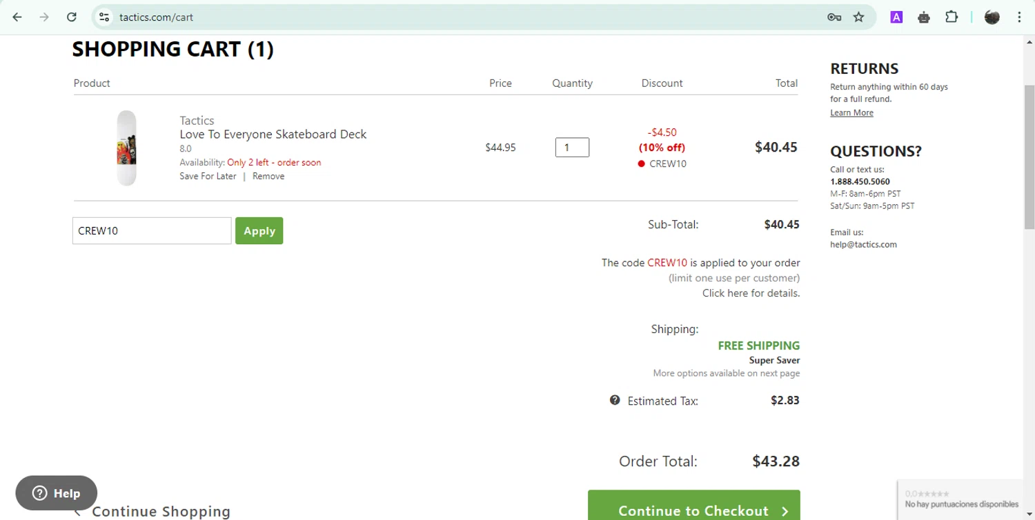Screen dimensions: 1035x520
Task: Click the quantity input box
Action: point(572,148)
